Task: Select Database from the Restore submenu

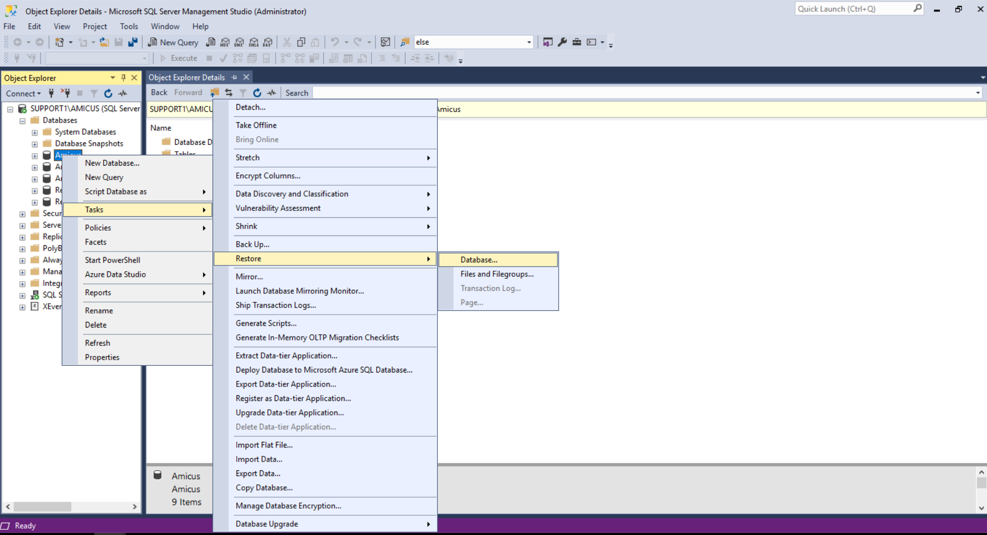Action: (477, 260)
